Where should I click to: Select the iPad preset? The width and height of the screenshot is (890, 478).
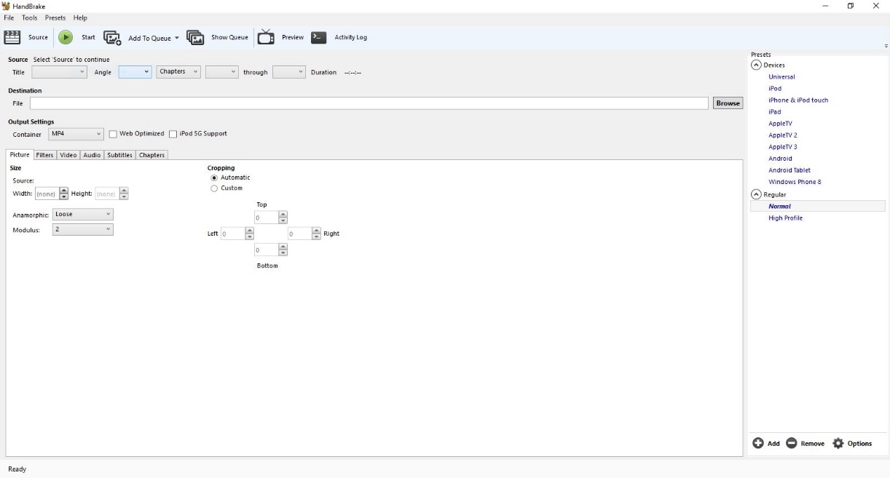click(x=774, y=112)
